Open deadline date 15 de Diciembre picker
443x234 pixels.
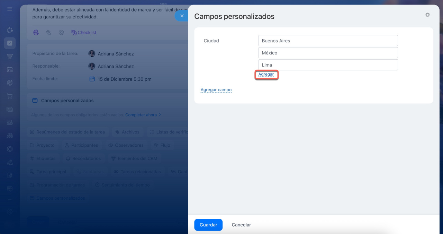(124, 79)
